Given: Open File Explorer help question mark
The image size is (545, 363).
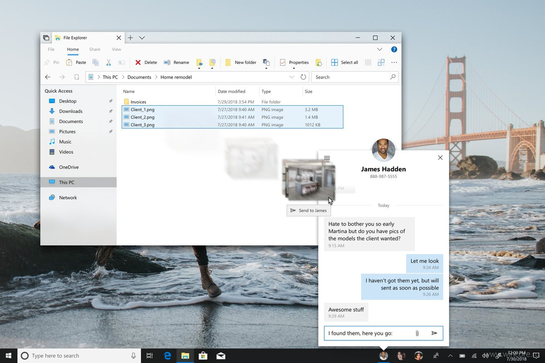Looking at the screenshot, I should point(394,49).
